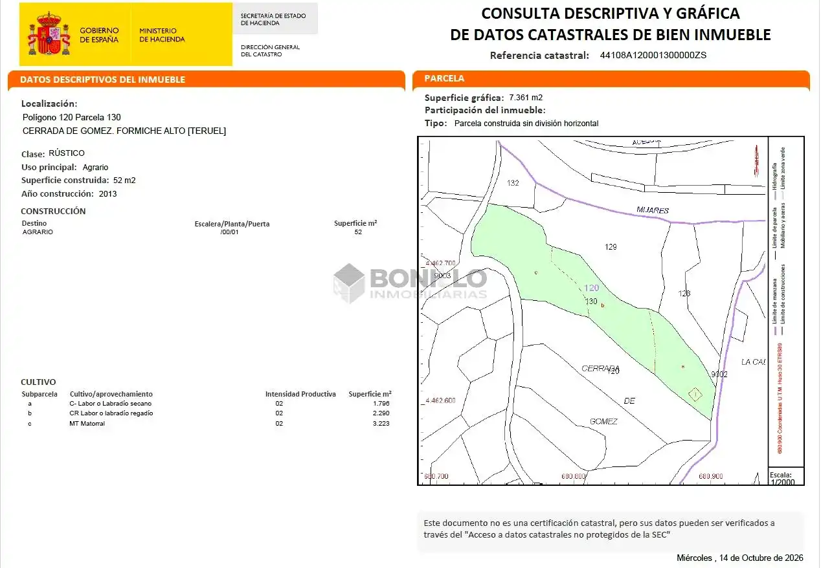Select the "CULTIVO" section heading
821x568 pixels.
tap(38, 382)
